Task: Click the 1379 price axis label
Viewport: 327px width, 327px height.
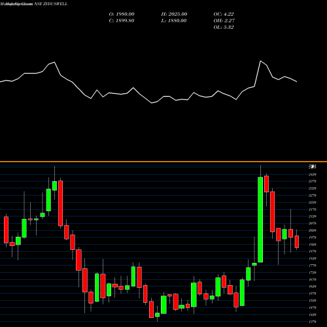Action: tap(313, 322)
